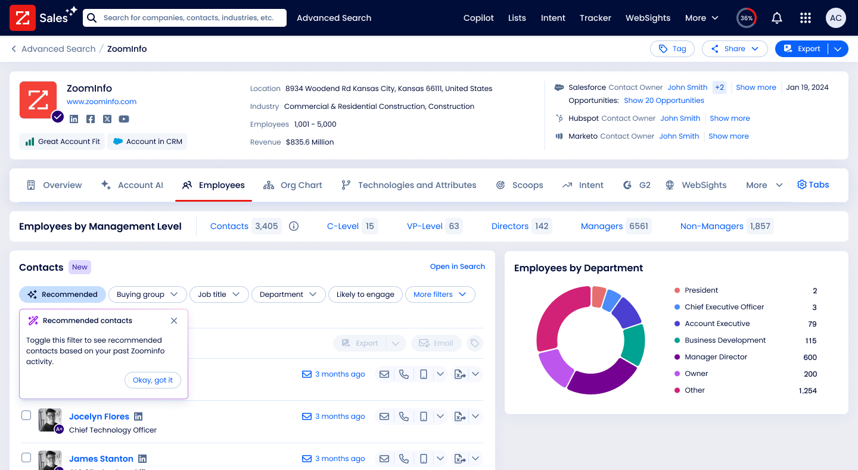Click export icon in James Stanton row

pyautogui.click(x=459, y=459)
